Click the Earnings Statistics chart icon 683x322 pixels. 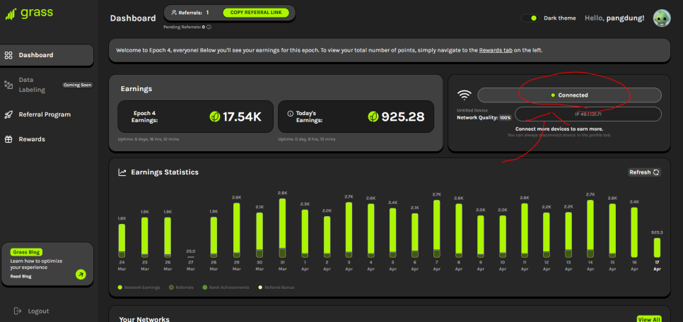click(x=122, y=172)
